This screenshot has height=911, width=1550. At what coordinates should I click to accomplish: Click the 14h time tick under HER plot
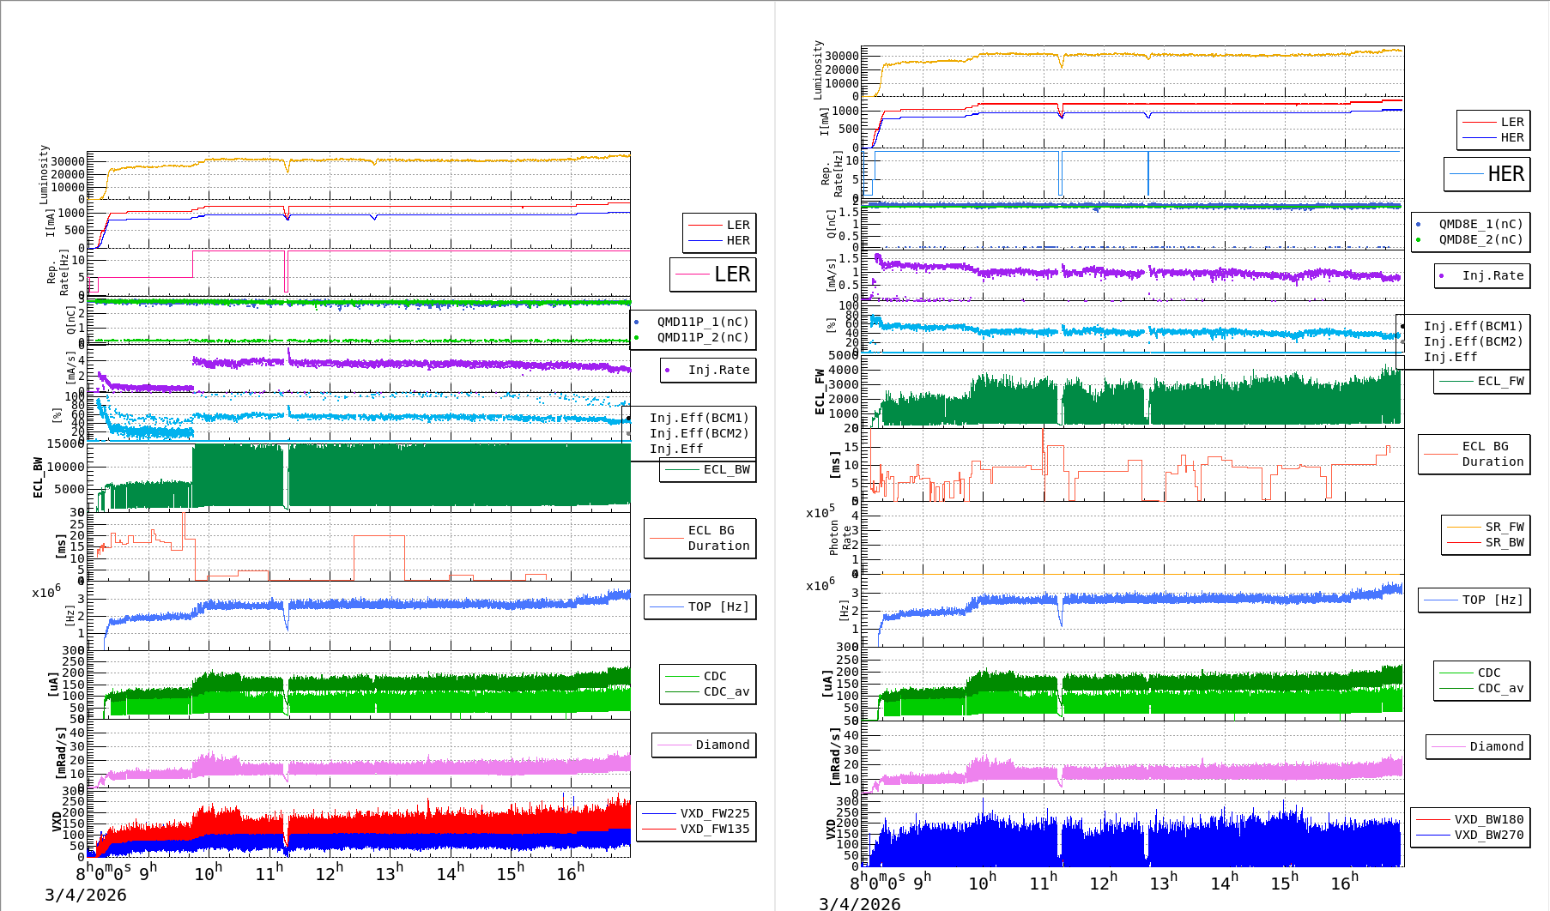click(x=1224, y=883)
